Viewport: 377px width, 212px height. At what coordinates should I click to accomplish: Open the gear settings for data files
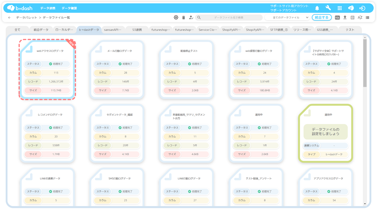tap(176, 17)
